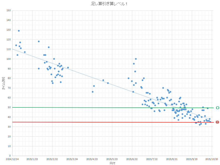Image resolution: width=220 pixels, height=165 pixels.
Task: Select the green horizontal line at 50
Action: (x=75, y=107)
